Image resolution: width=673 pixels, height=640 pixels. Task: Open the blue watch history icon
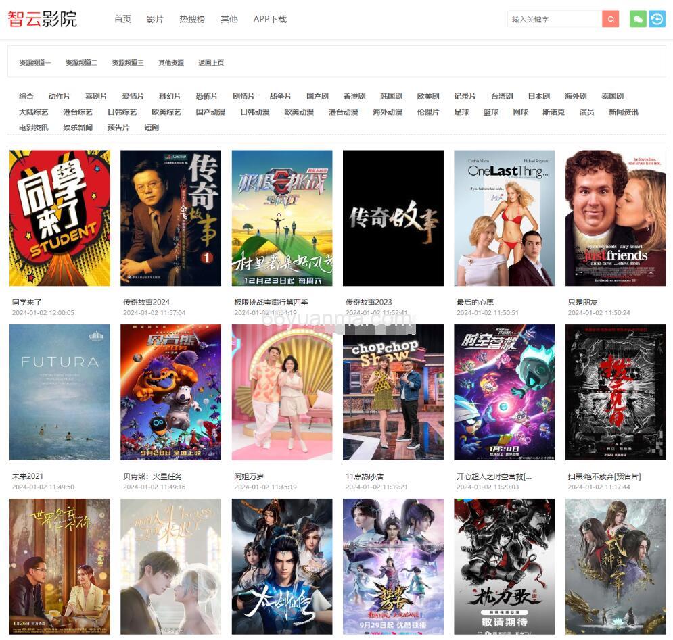[x=657, y=19]
